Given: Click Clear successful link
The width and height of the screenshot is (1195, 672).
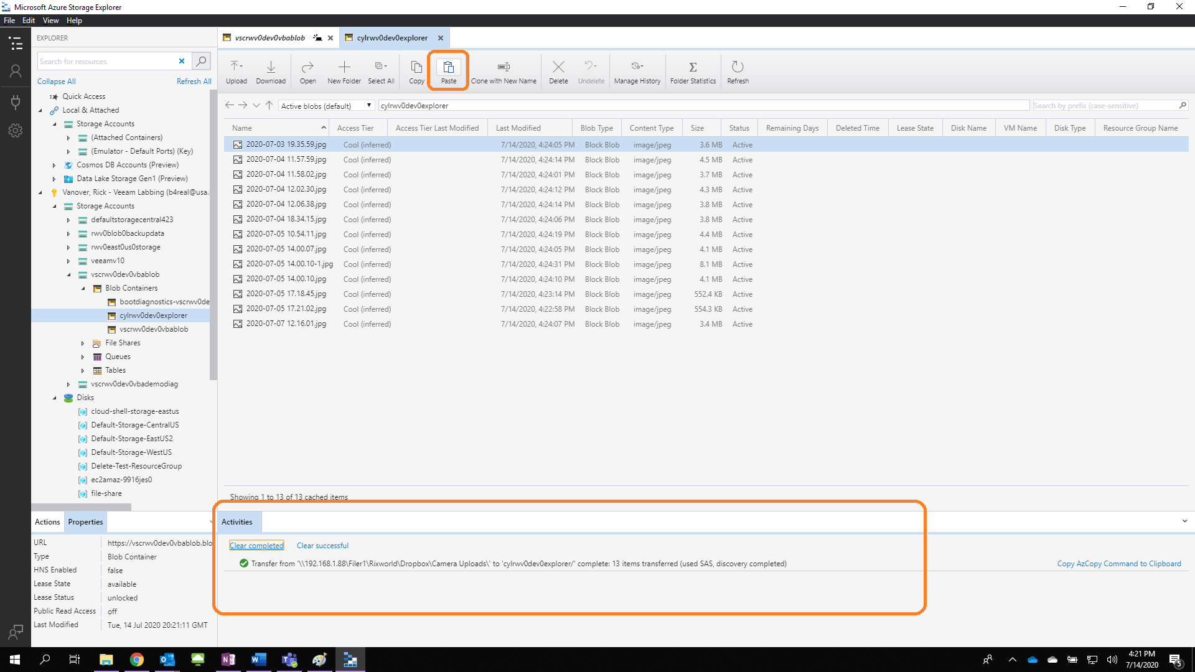Looking at the screenshot, I should click(322, 546).
